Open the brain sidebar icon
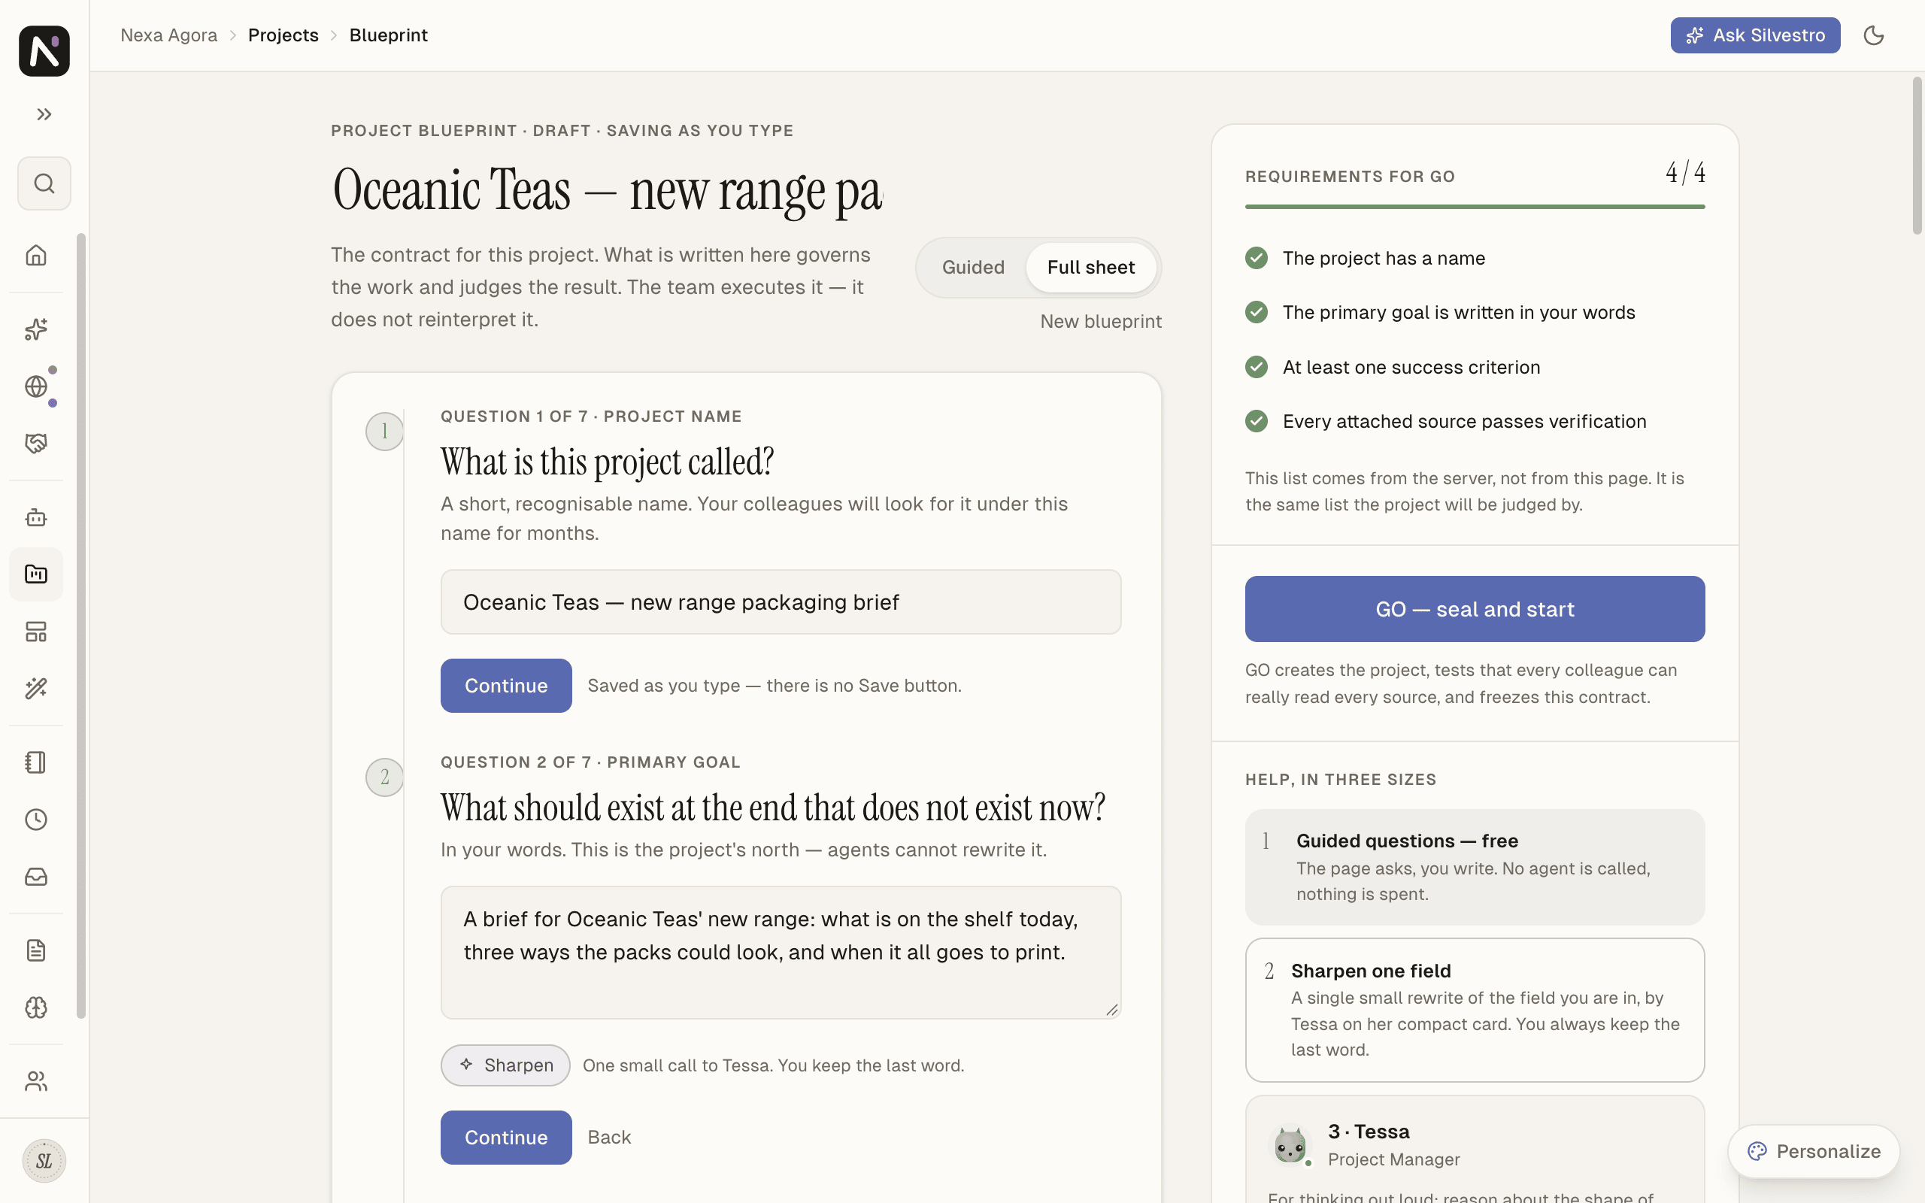The height and width of the screenshot is (1203, 1925). click(37, 1008)
